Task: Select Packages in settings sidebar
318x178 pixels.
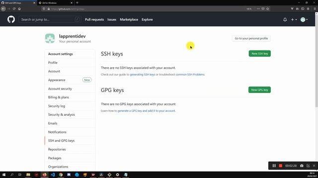Action: point(70,158)
